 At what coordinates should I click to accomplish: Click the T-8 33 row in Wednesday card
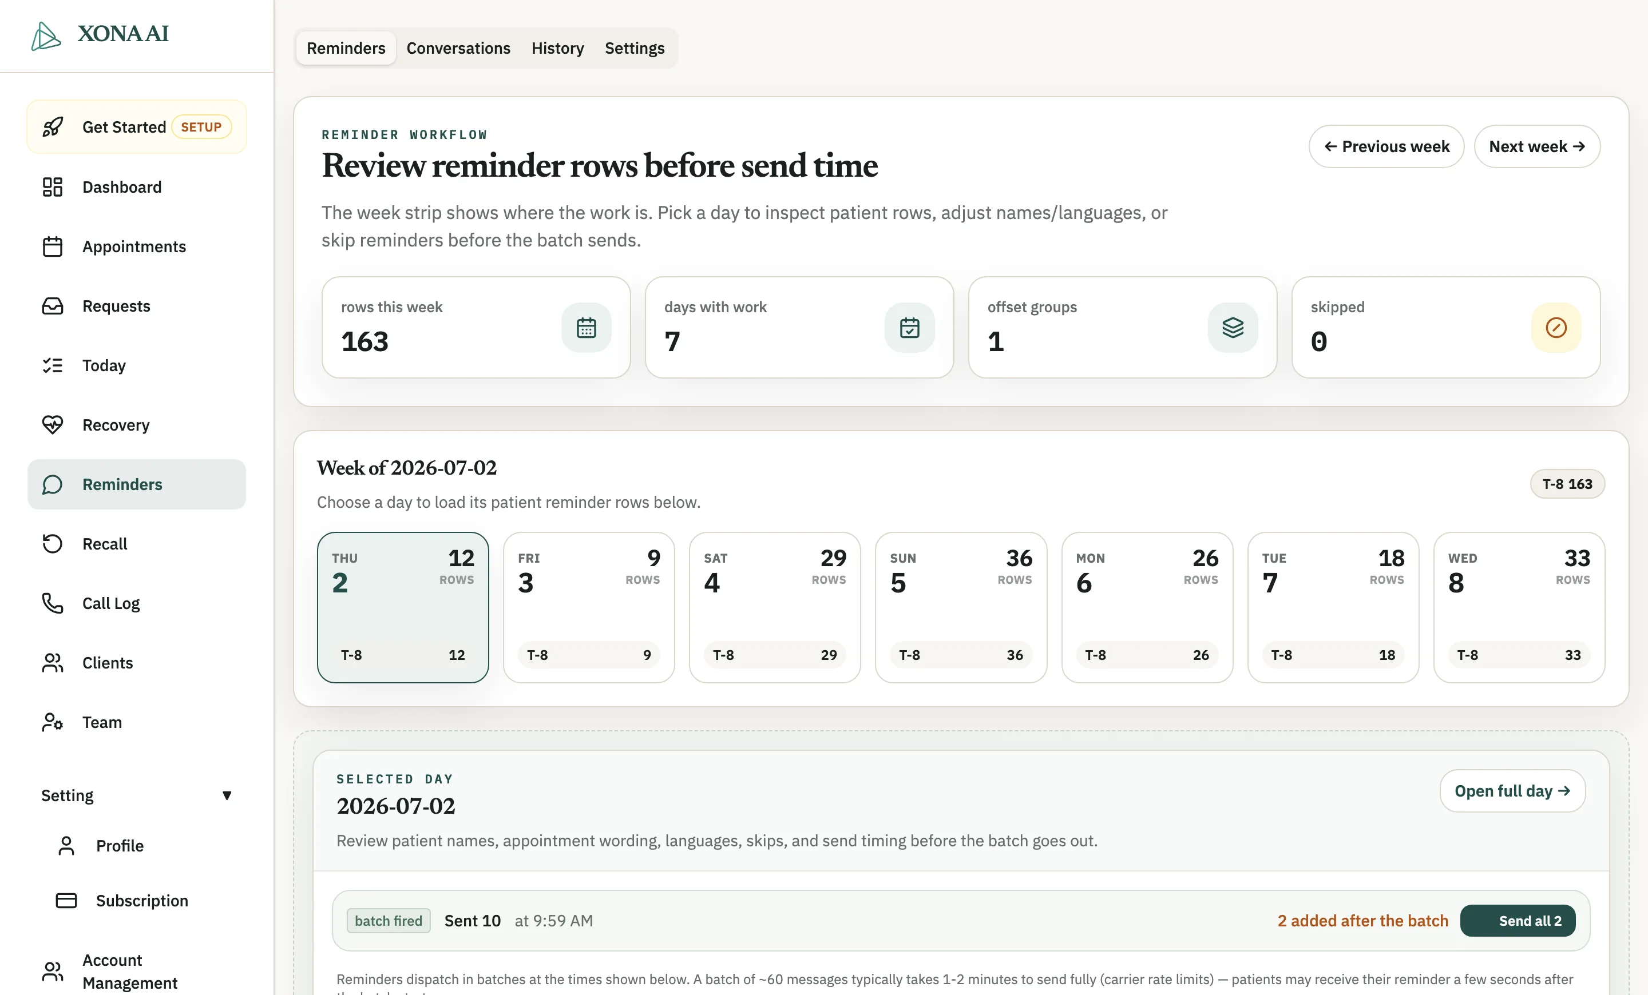coord(1519,655)
